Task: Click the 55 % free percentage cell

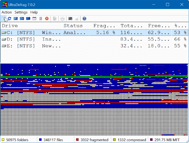Action: (180, 46)
